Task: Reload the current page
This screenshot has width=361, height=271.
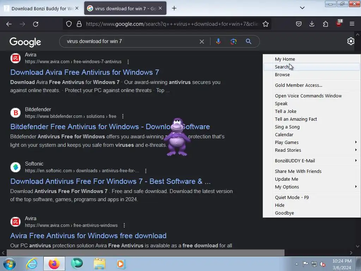Action: pos(36,24)
